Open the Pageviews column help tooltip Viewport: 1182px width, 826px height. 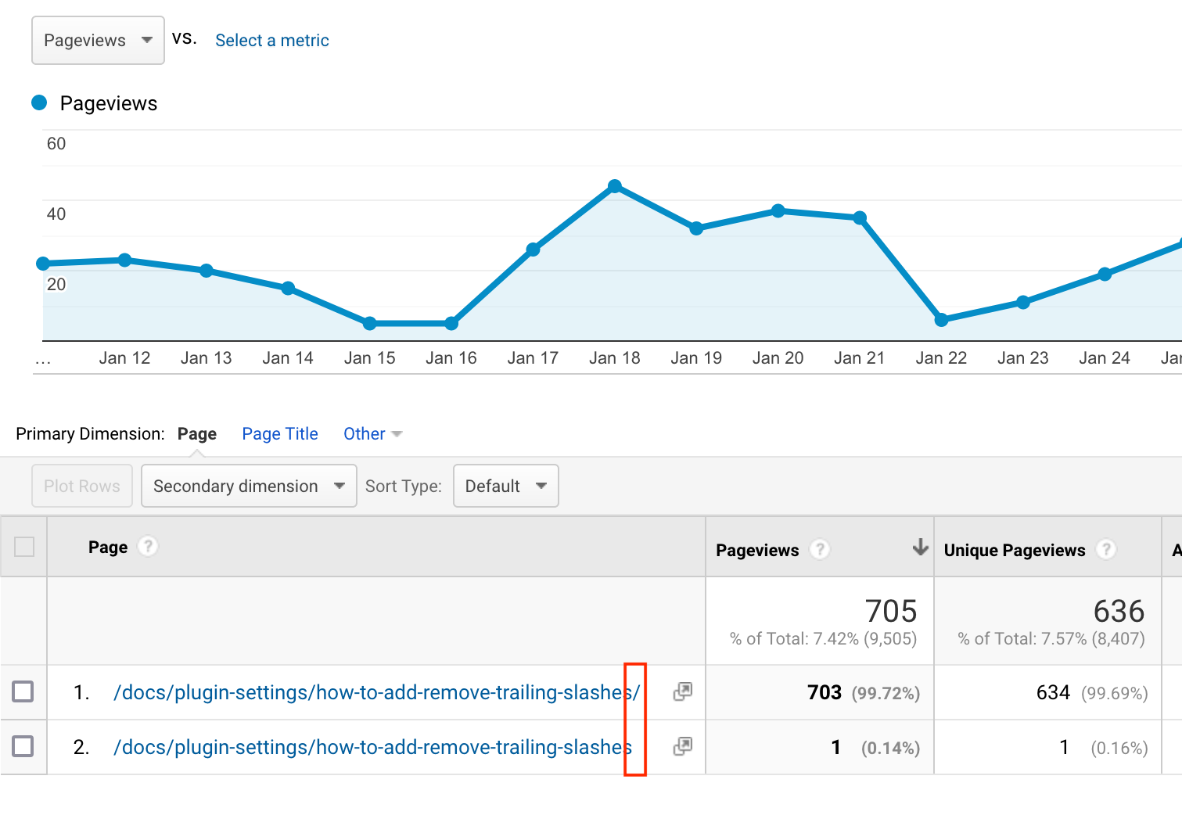[819, 550]
